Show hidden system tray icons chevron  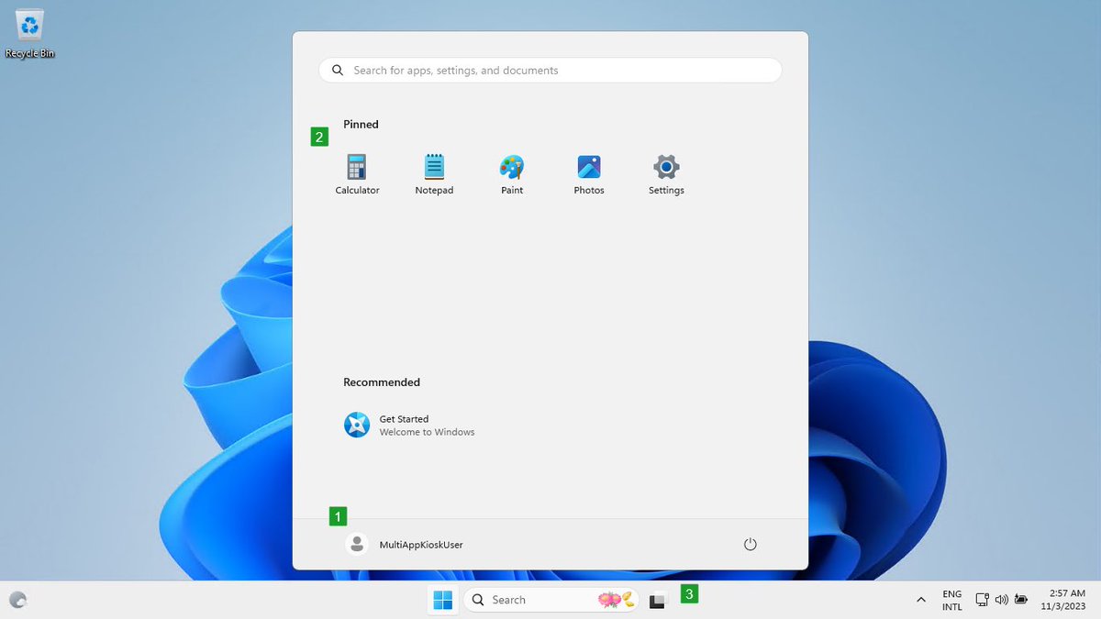(920, 600)
